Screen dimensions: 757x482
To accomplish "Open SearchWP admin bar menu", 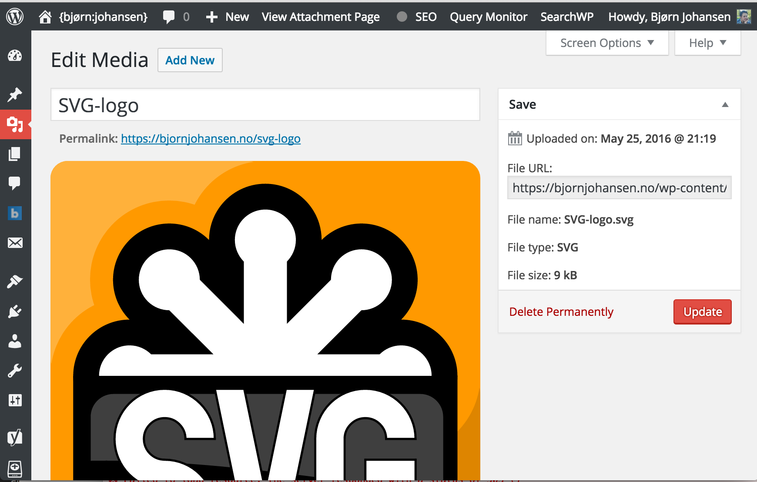I will click(x=567, y=17).
